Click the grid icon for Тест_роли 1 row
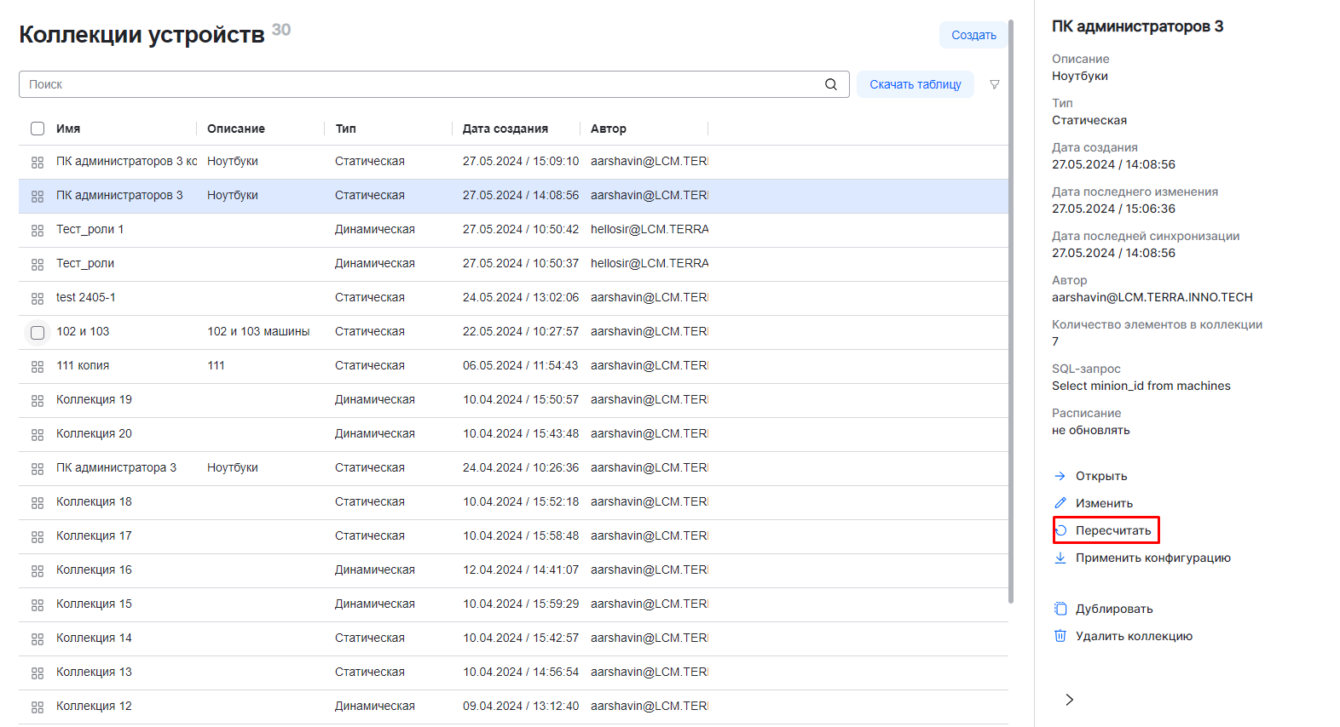1340x727 pixels. click(38, 230)
